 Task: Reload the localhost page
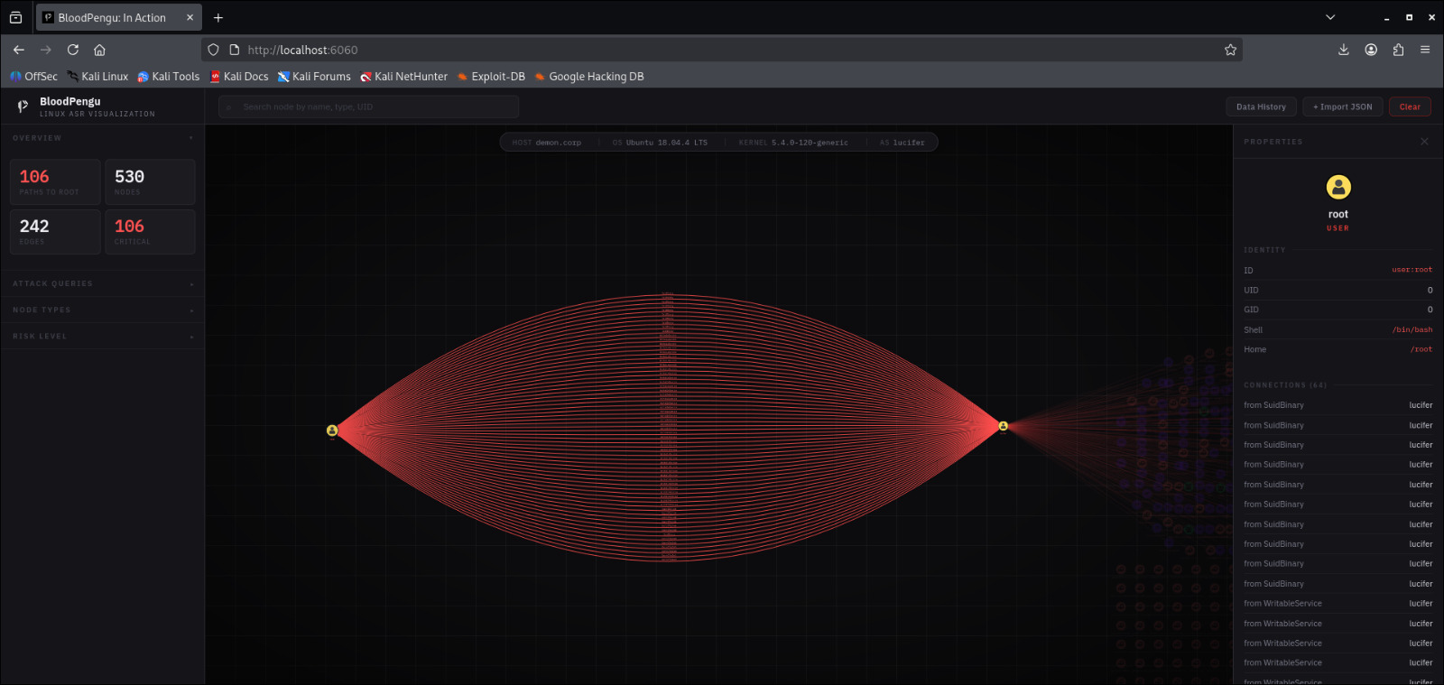click(x=73, y=50)
